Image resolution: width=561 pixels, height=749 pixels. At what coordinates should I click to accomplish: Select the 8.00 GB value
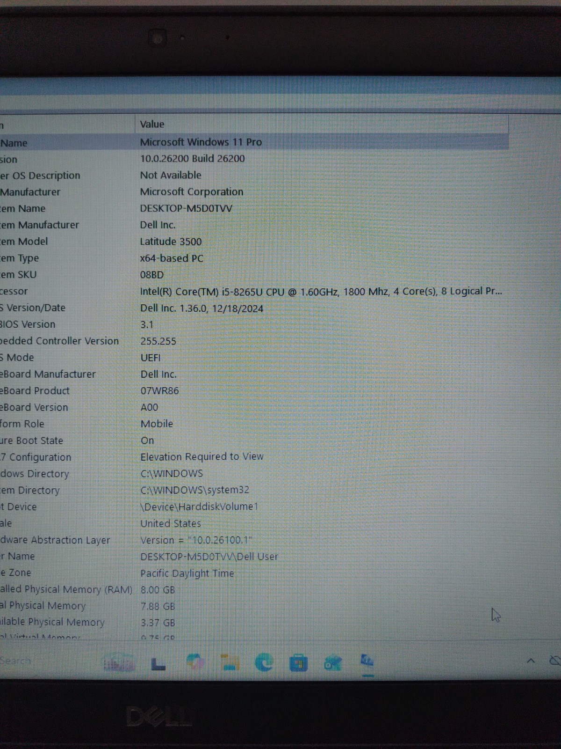click(158, 590)
